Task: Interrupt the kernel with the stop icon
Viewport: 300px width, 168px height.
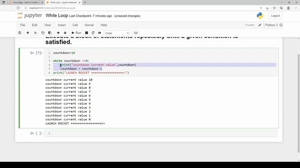Action: point(86,33)
